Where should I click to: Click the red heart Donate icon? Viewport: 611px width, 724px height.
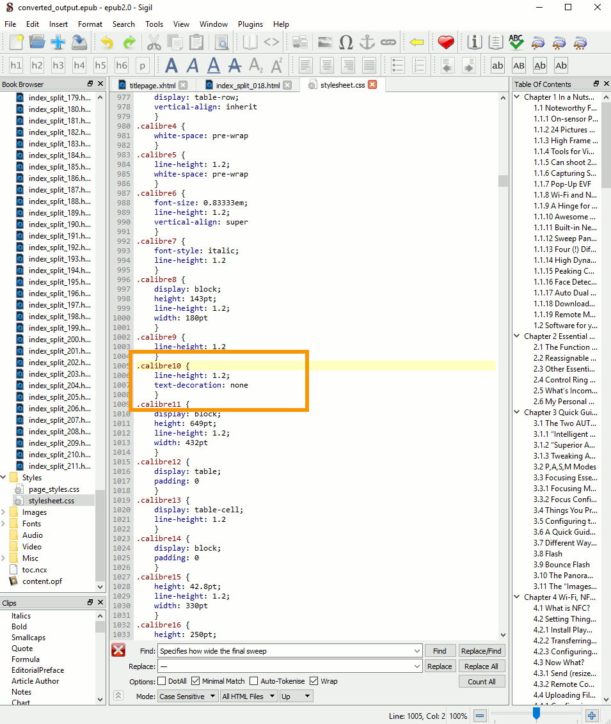coord(446,43)
